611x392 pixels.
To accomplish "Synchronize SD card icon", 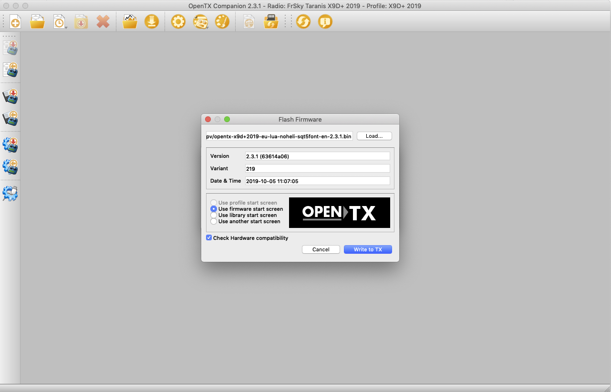I will 271,22.
